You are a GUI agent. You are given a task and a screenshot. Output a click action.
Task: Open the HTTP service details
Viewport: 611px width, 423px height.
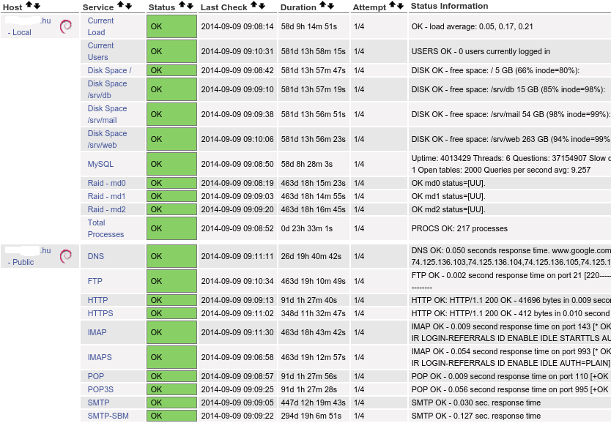[98, 301]
